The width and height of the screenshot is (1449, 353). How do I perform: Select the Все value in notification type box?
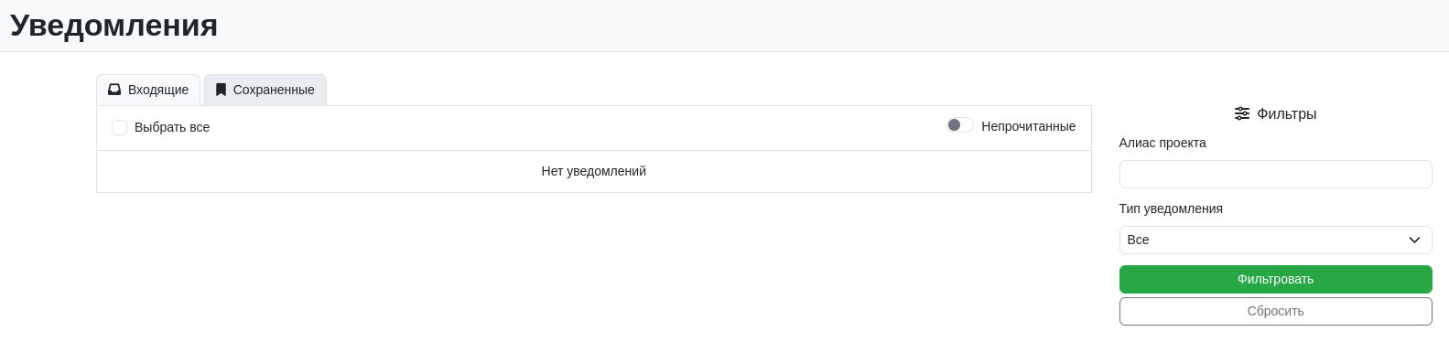point(1138,240)
